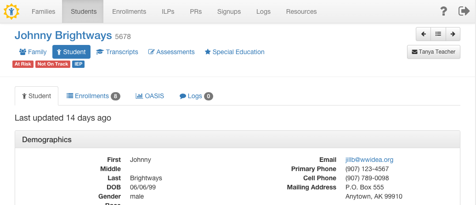Click the Anytown, AK 99910 text
This screenshot has height=205, width=476.
click(x=374, y=197)
